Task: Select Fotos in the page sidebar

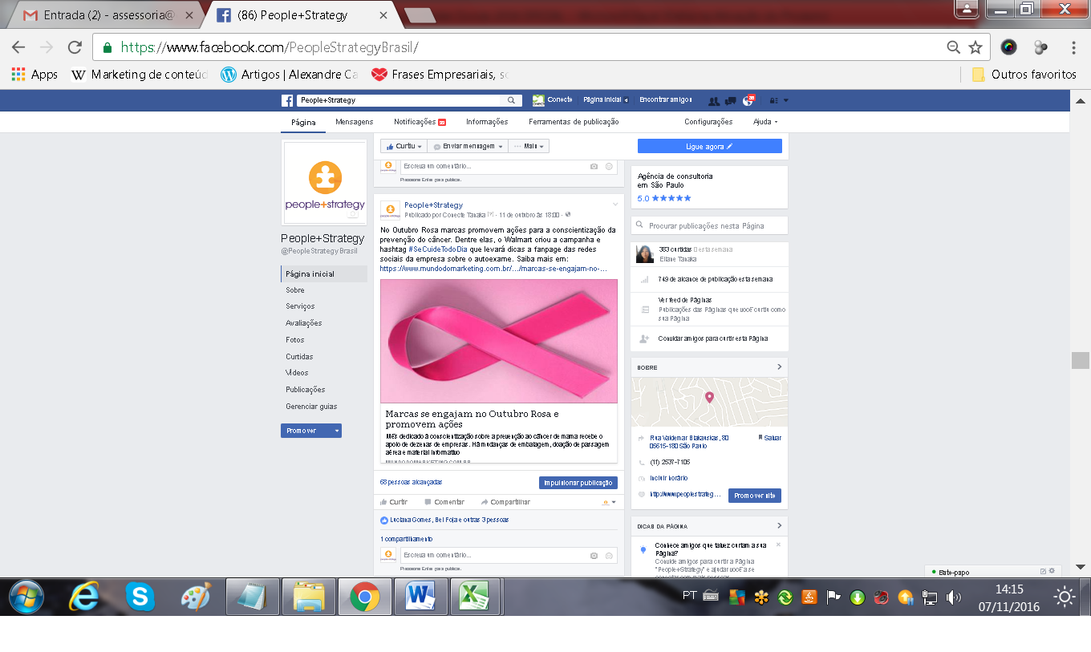Action: (295, 340)
